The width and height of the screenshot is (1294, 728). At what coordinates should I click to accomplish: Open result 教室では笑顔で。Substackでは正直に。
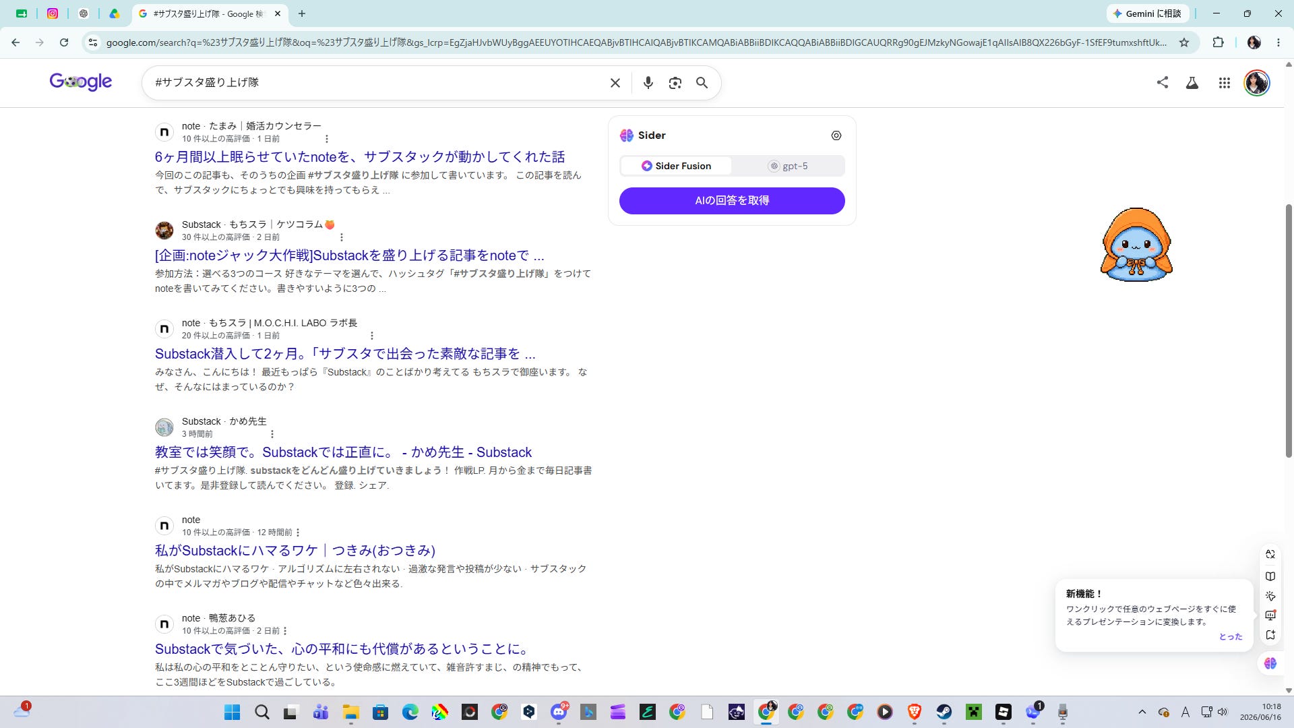[343, 452]
